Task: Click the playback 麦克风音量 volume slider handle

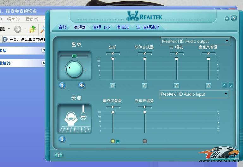Action: 209,59
